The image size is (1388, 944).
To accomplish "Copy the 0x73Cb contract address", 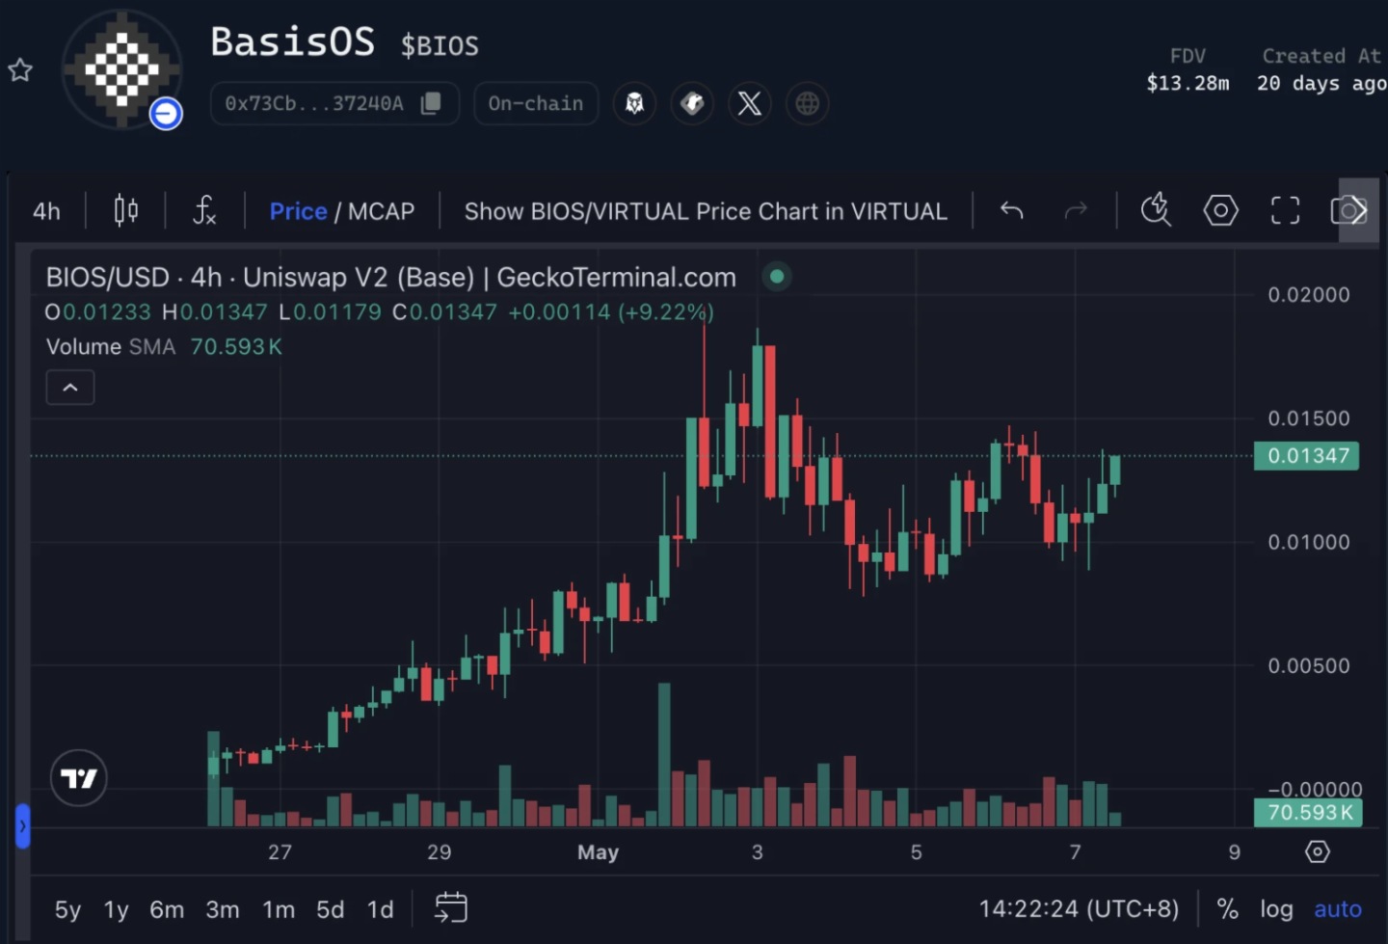I will pos(433,103).
